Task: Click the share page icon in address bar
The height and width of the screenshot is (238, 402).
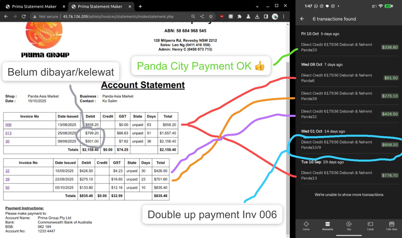Action: point(202,17)
